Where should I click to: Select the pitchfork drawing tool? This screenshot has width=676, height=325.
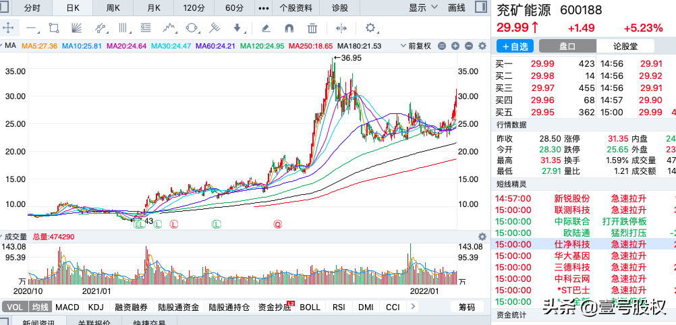click(215, 28)
